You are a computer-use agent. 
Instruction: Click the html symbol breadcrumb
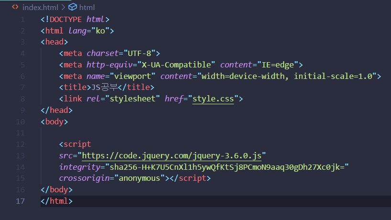click(87, 8)
